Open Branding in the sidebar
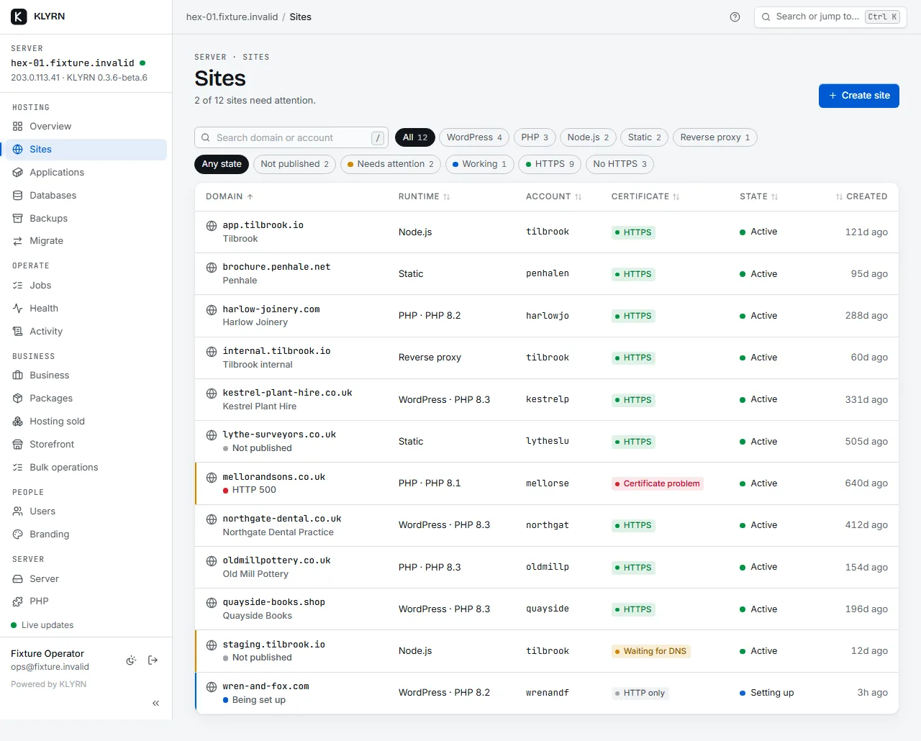Image resolution: width=921 pixels, height=741 pixels. coord(86,535)
